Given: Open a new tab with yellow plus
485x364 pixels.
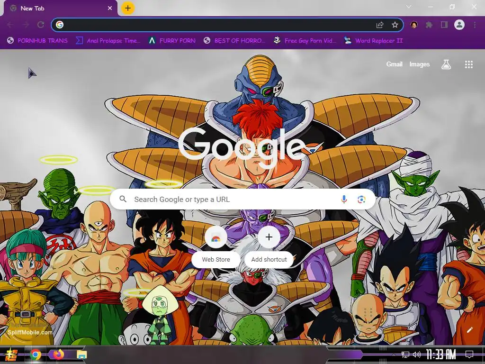Looking at the screenshot, I should (x=128, y=8).
